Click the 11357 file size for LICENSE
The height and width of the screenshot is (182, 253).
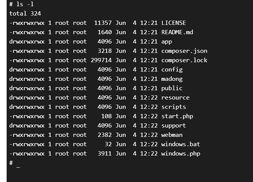coord(103,23)
